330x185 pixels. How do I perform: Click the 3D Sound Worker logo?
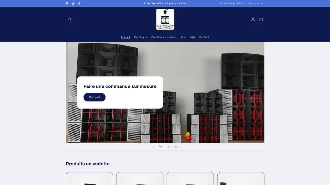165,19
